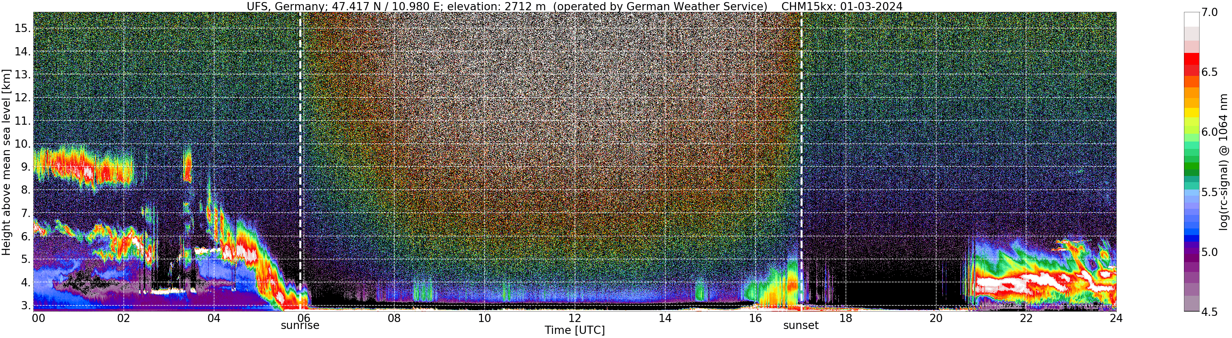The height and width of the screenshot is (338, 1232).
Task: Click the y-axis tick label 14.
Action: pyautogui.click(x=23, y=51)
